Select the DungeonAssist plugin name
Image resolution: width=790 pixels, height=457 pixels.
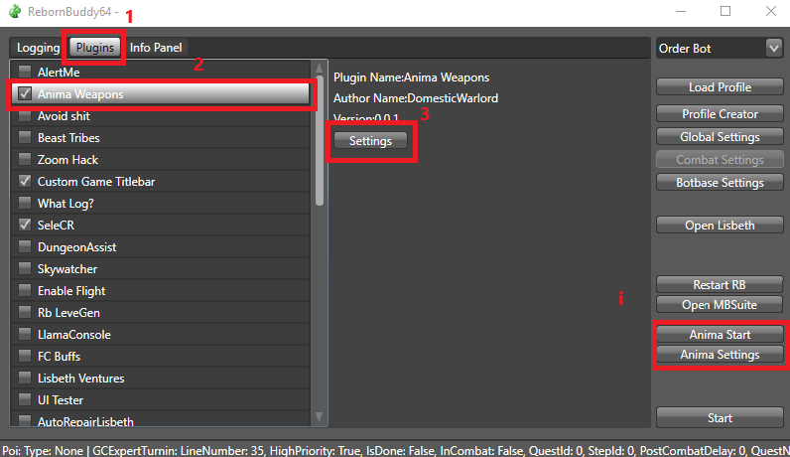coord(76,247)
